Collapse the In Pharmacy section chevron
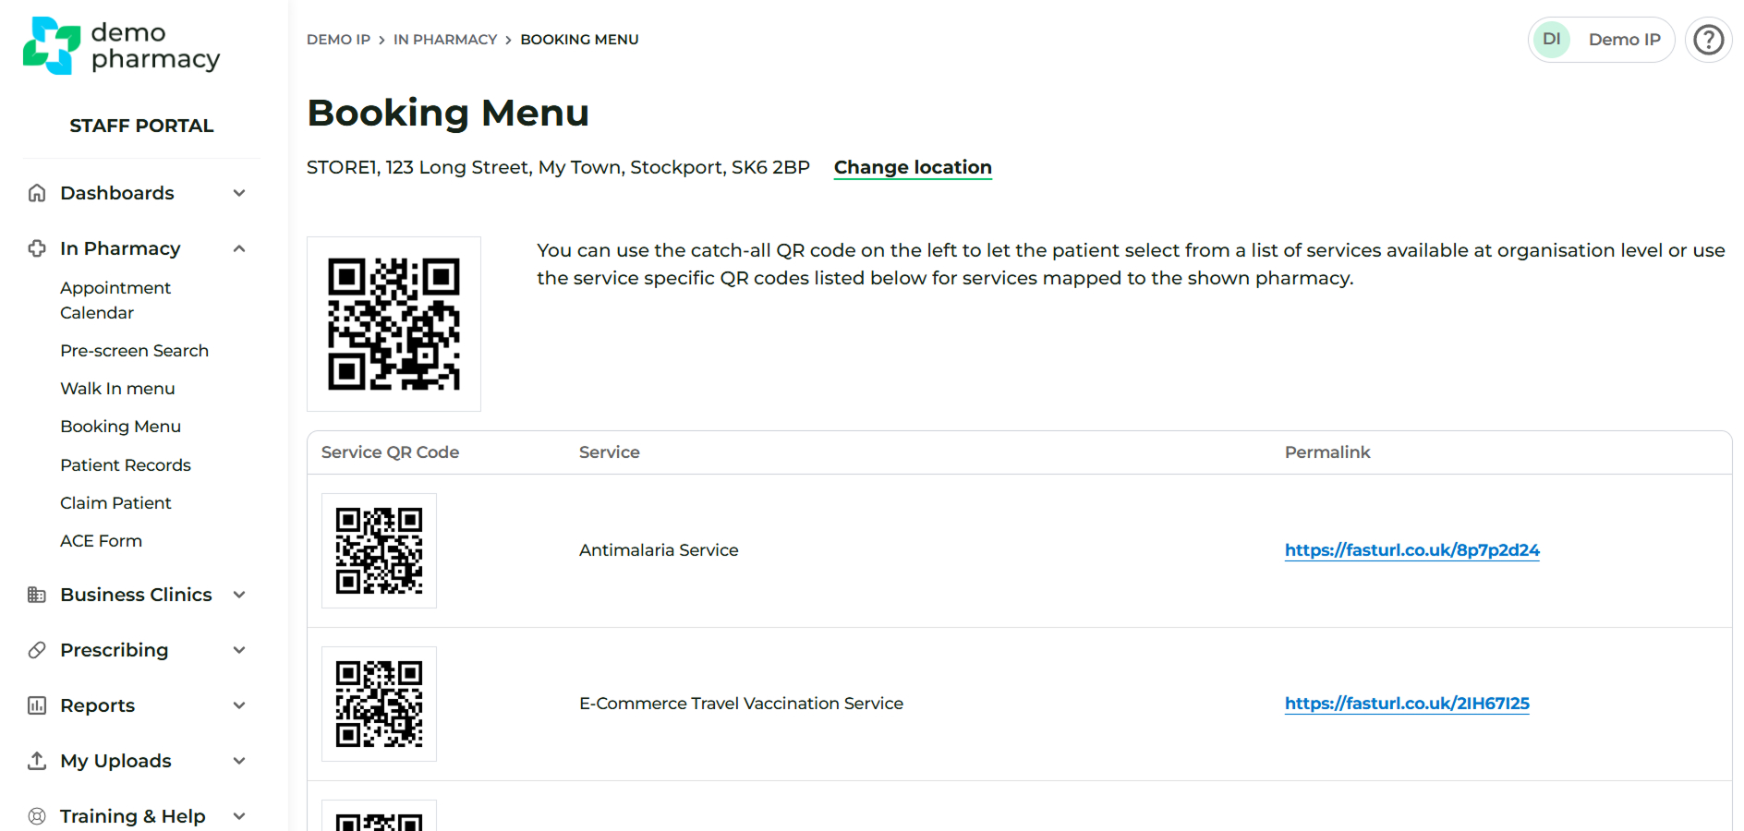The image size is (1744, 831). 239,248
